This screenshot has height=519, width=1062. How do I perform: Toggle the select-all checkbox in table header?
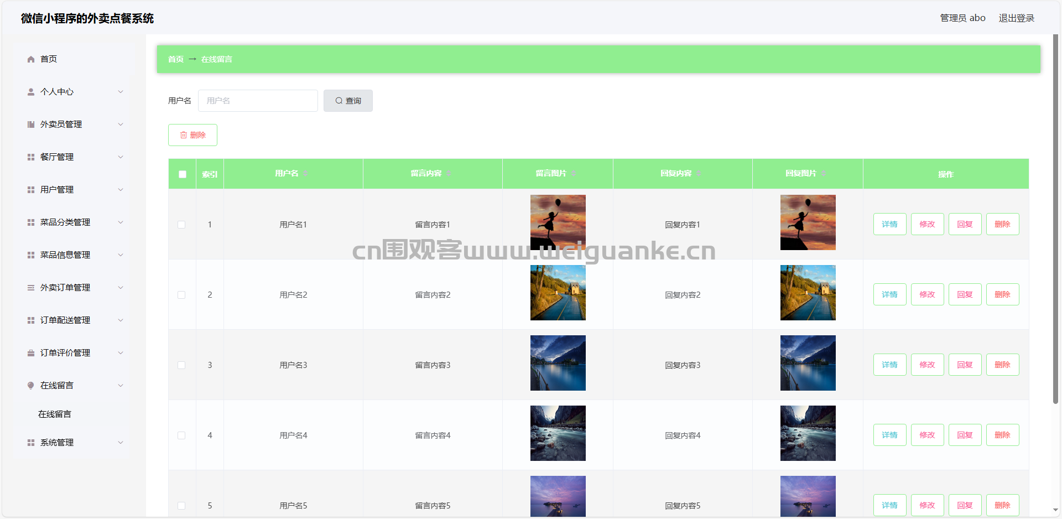coord(183,174)
